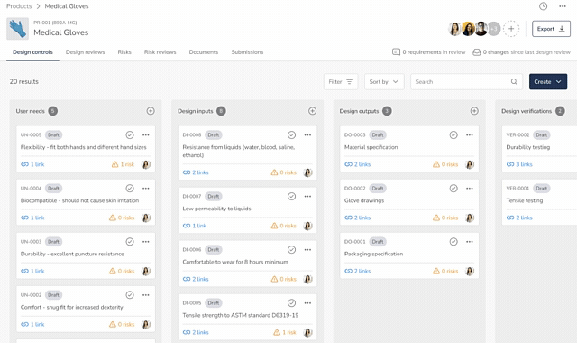Select 'Durability testing' card title

coord(528,147)
